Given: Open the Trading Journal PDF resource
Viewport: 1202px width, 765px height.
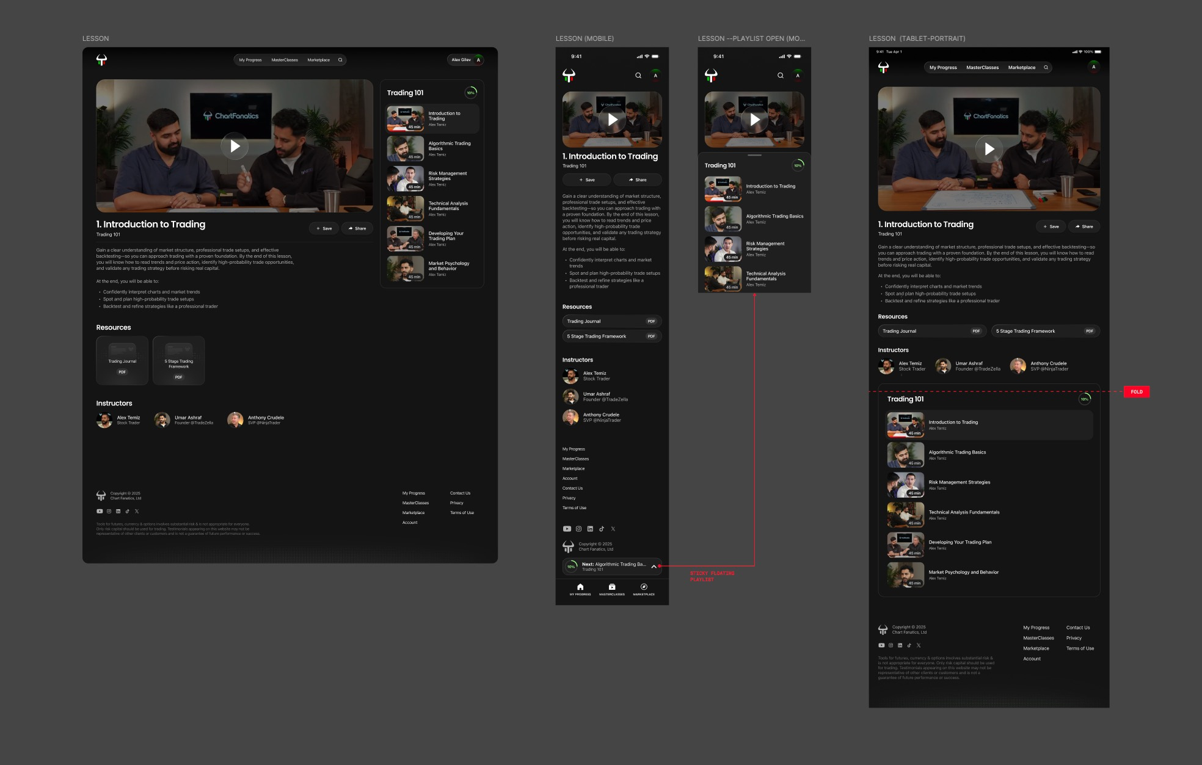Looking at the screenshot, I should (122, 360).
